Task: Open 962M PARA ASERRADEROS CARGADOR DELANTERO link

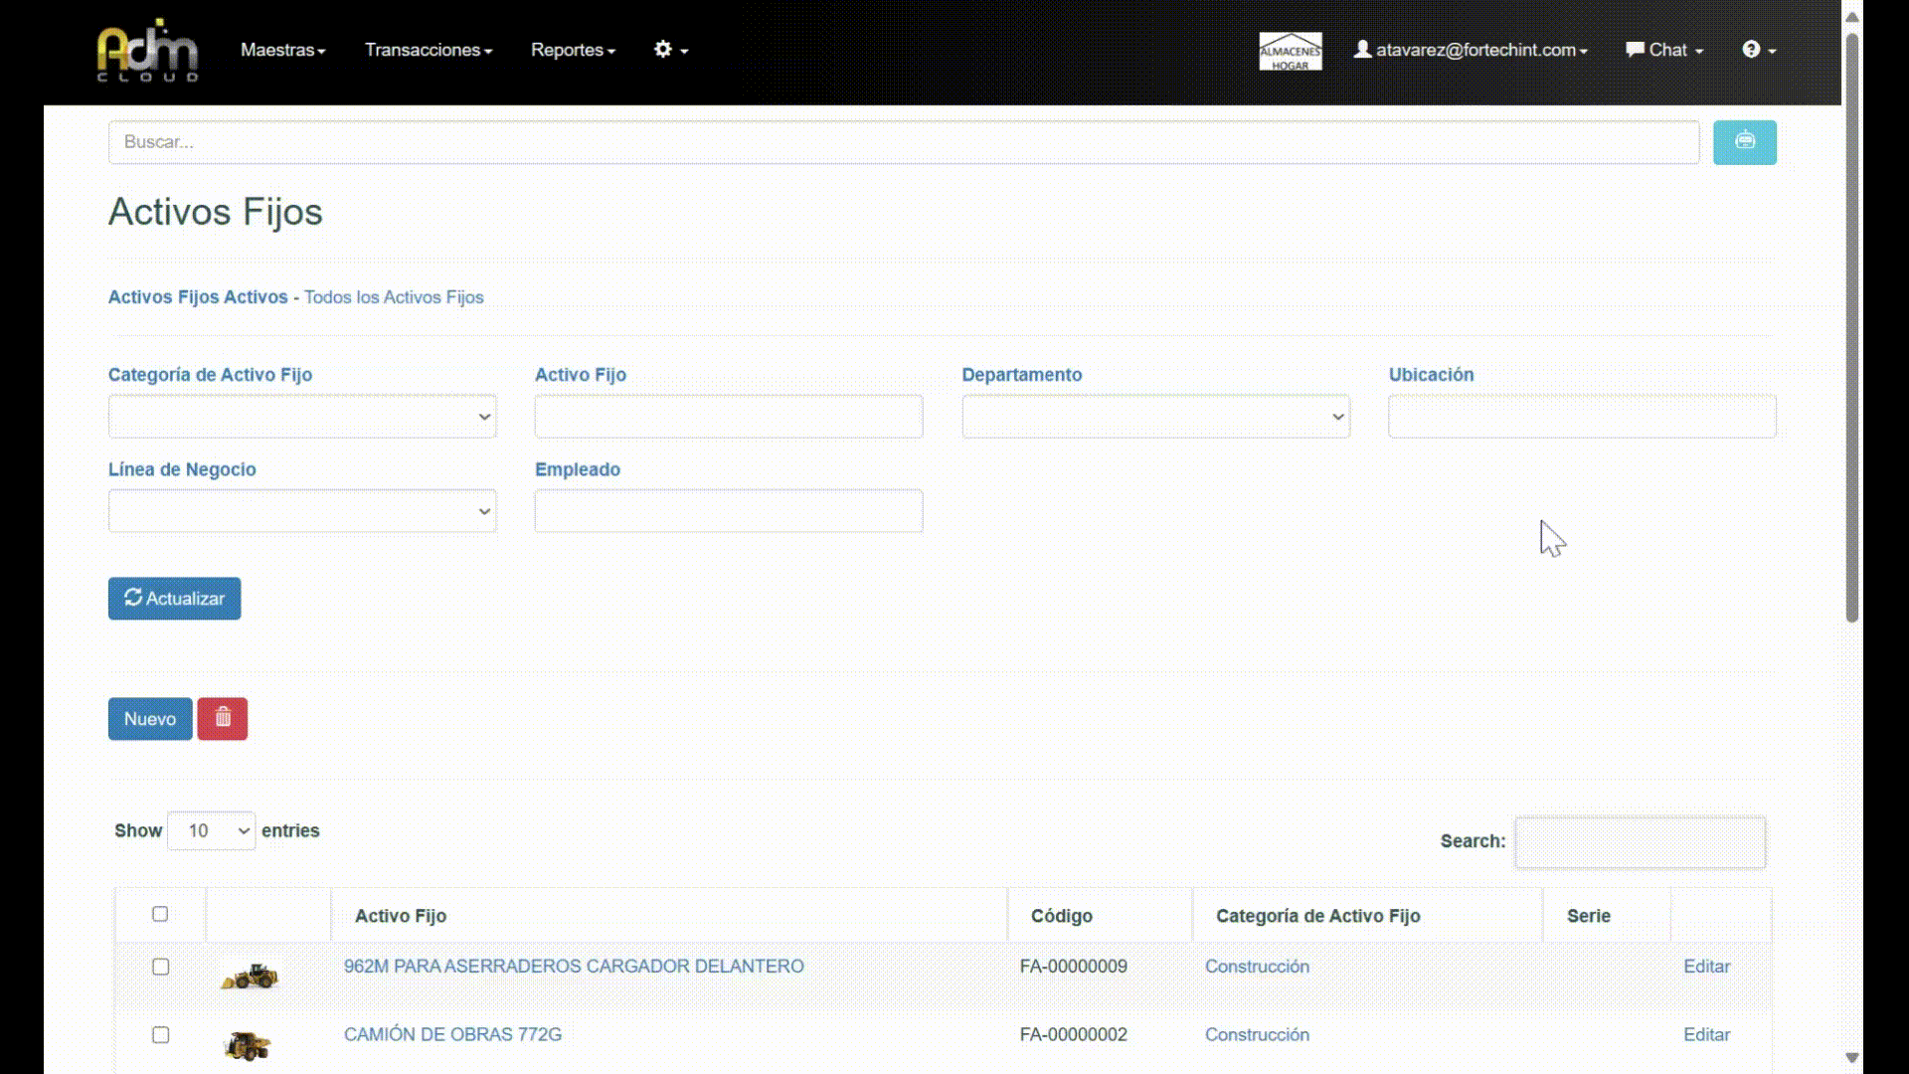Action: coord(574,967)
